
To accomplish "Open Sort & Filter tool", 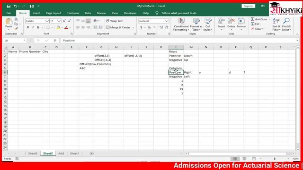I will point(276,21).
